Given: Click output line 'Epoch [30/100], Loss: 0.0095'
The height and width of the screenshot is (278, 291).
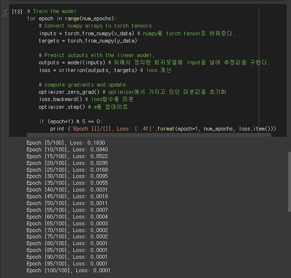Looking at the screenshot, I should (67, 176).
